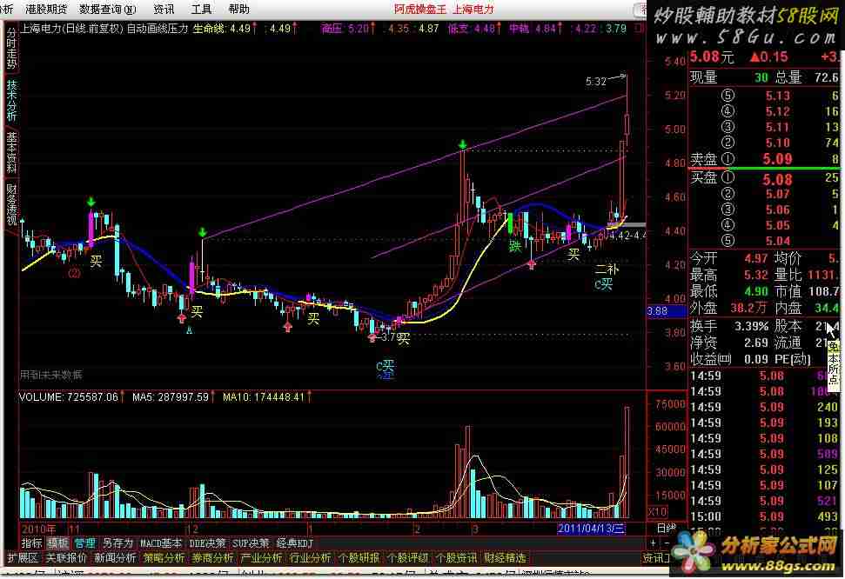
Task: Switch to MACD基本 indicator template
Action: 160,542
